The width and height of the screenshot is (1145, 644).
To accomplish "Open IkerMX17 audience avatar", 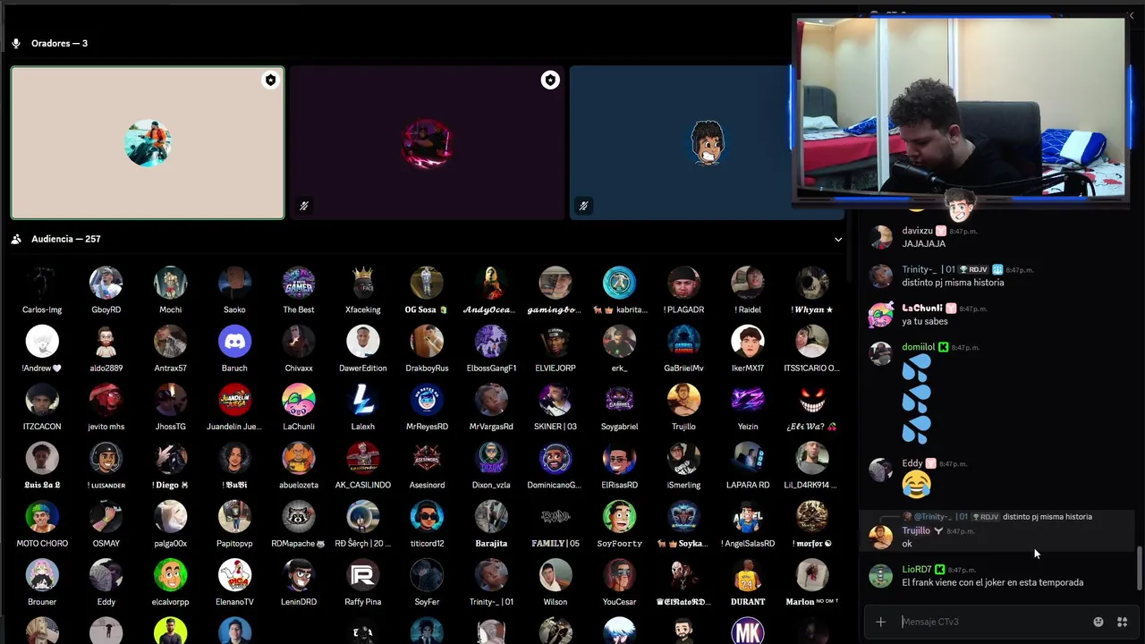I will (748, 341).
